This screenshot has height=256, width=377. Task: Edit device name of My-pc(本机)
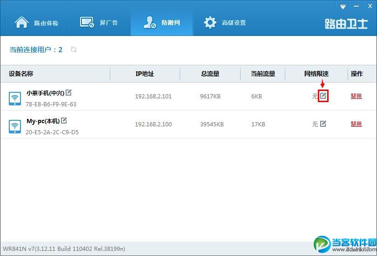64,120
